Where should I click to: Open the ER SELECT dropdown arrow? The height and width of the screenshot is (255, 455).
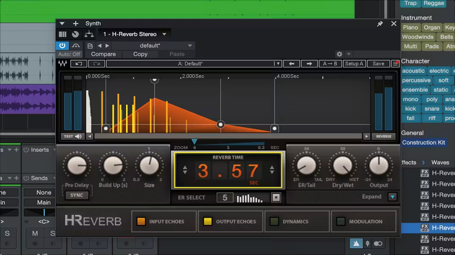coord(276,198)
